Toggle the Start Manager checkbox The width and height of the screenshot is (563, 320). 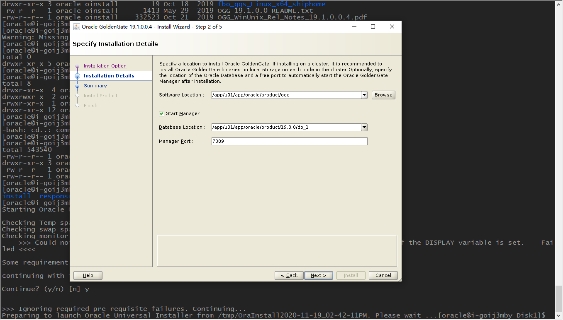161,114
